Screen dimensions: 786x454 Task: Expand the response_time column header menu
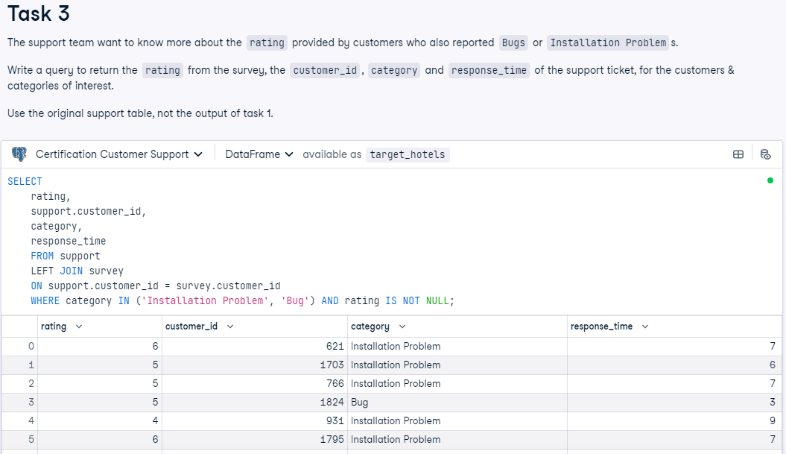pyautogui.click(x=645, y=327)
